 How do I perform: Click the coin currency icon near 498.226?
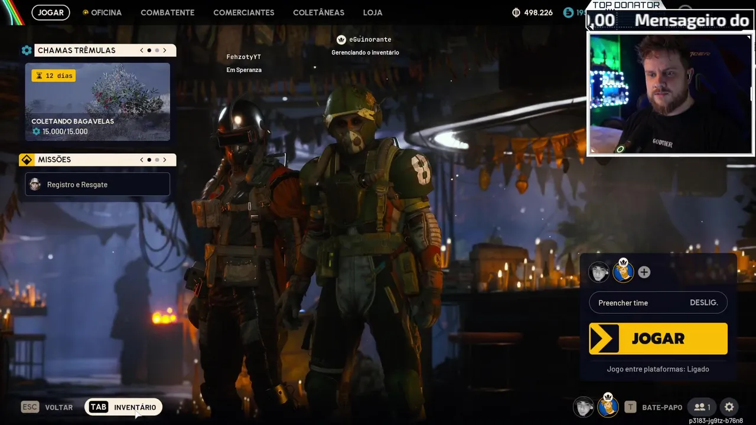(x=516, y=12)
